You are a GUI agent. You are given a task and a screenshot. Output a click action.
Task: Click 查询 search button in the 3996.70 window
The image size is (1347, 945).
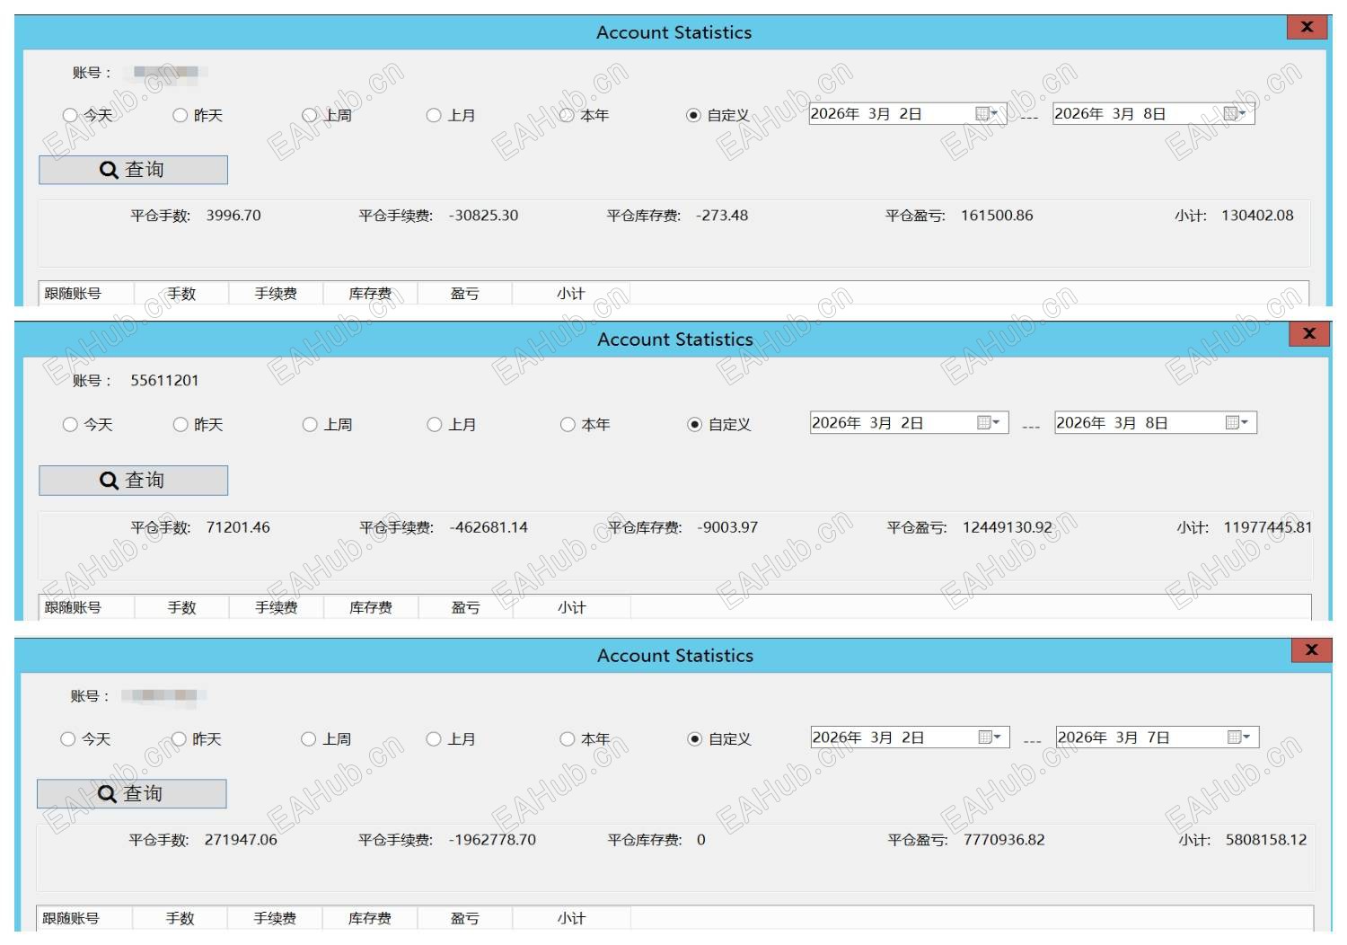coord(133,170)
